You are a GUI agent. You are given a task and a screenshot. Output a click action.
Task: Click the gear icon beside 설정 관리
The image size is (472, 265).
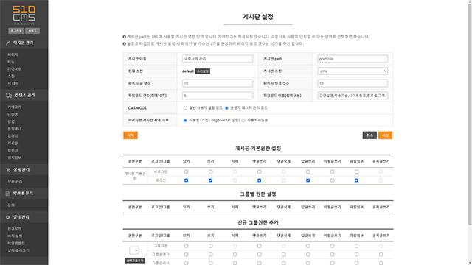[x=8, y=217]
